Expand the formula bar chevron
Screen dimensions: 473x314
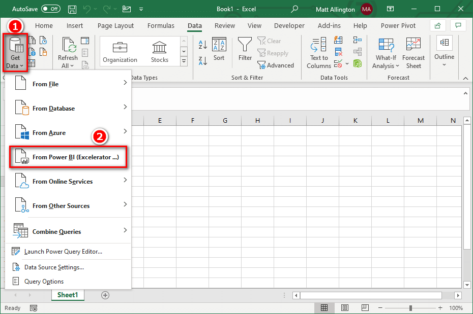(465, 93)
